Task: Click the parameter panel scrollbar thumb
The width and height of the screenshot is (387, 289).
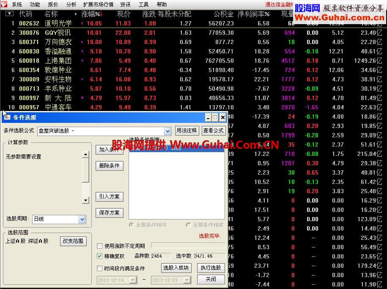Action: [85, 170]
